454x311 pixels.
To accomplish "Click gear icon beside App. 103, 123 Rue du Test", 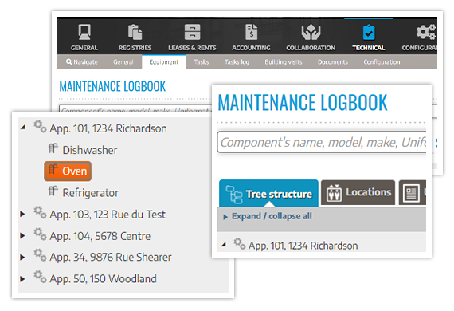I will [x=40, y=212].
